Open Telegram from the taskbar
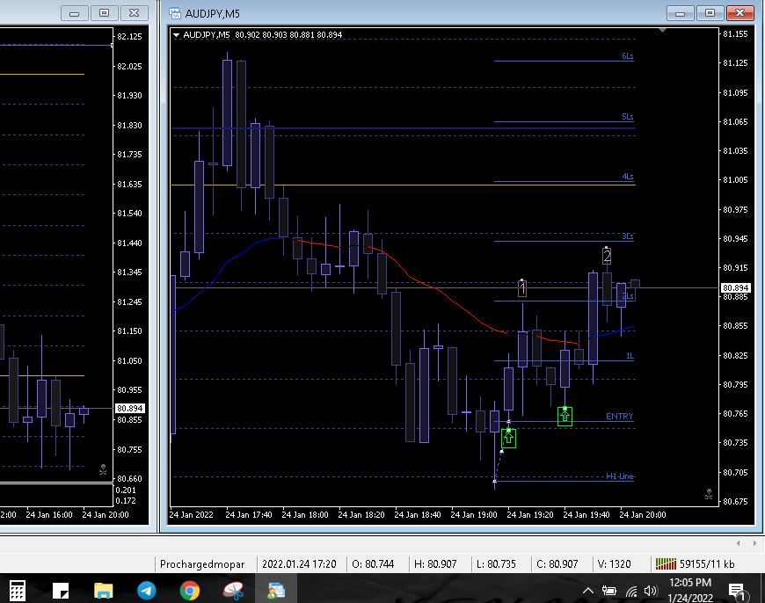Image resolution: width=765 pixels, height=603 pixels. (x=146, y=590)
